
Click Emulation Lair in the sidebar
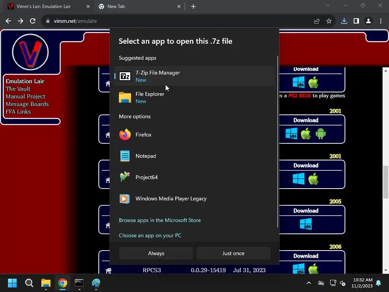[x=25, y=81]
